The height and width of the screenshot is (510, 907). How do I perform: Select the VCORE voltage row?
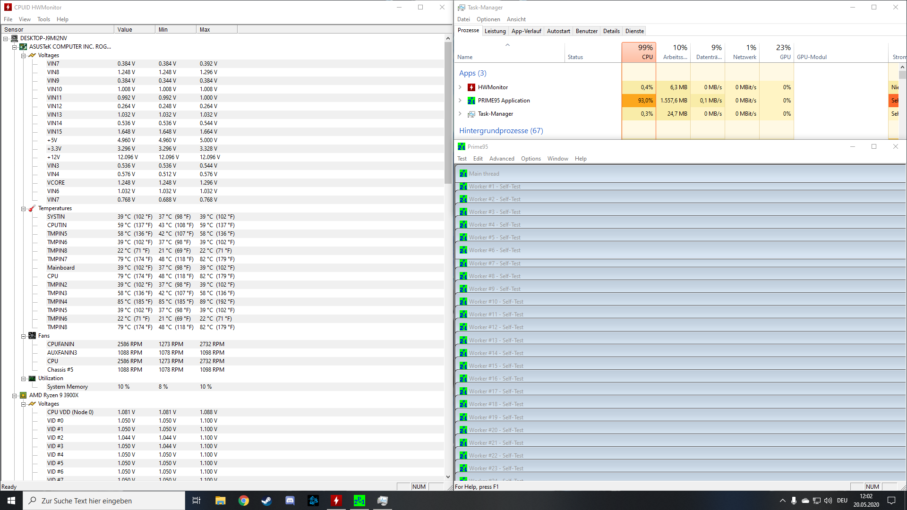click(222, 183)
